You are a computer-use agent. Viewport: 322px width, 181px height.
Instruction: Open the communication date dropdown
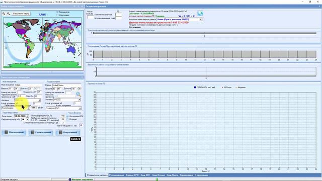point(28,116)
